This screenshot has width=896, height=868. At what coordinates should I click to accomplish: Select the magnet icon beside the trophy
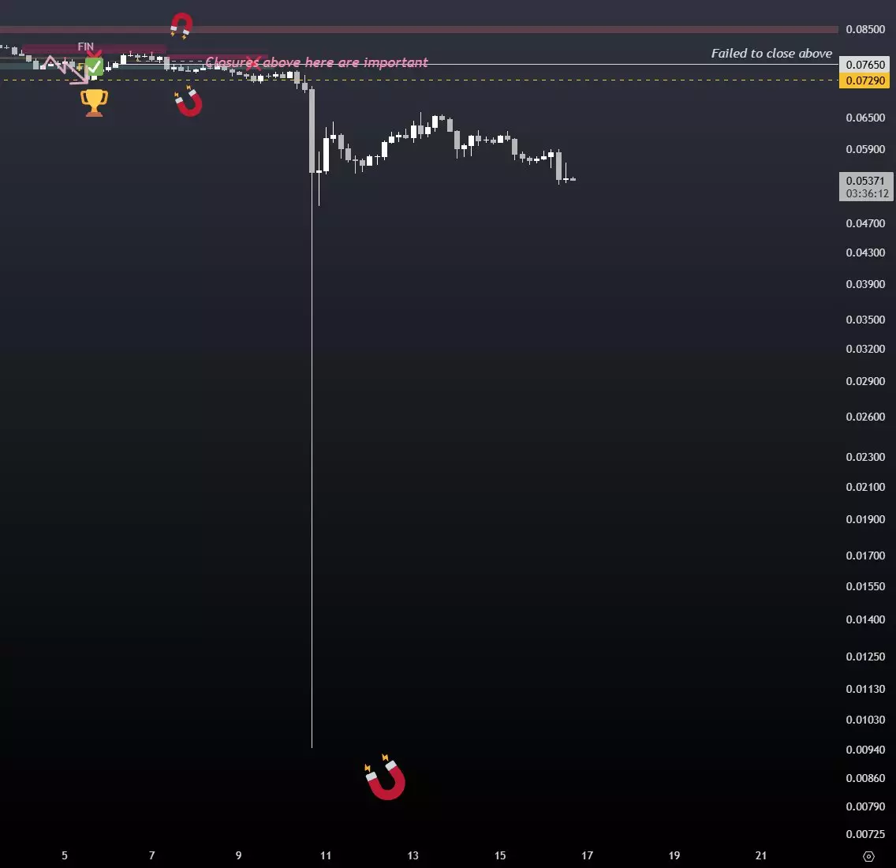click(x=189, y=102)
